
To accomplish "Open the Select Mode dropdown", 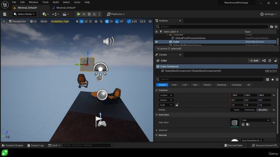I will click(x=24, y=14).
